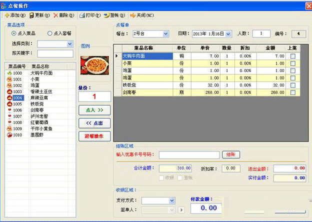Click the icon beside dish 1009 干炸小黄鱼

(x=9, y=128)
